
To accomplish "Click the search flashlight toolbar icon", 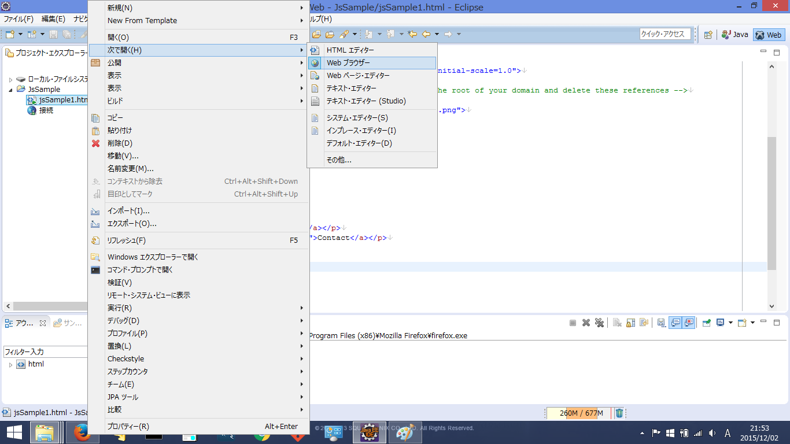I will coord(344,35).
